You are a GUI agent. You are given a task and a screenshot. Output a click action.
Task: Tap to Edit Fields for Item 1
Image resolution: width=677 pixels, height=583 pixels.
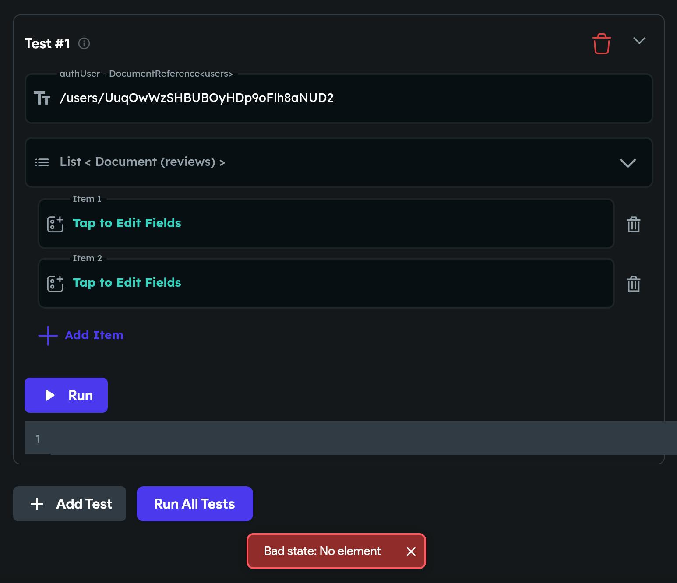[x=127, y=223]
